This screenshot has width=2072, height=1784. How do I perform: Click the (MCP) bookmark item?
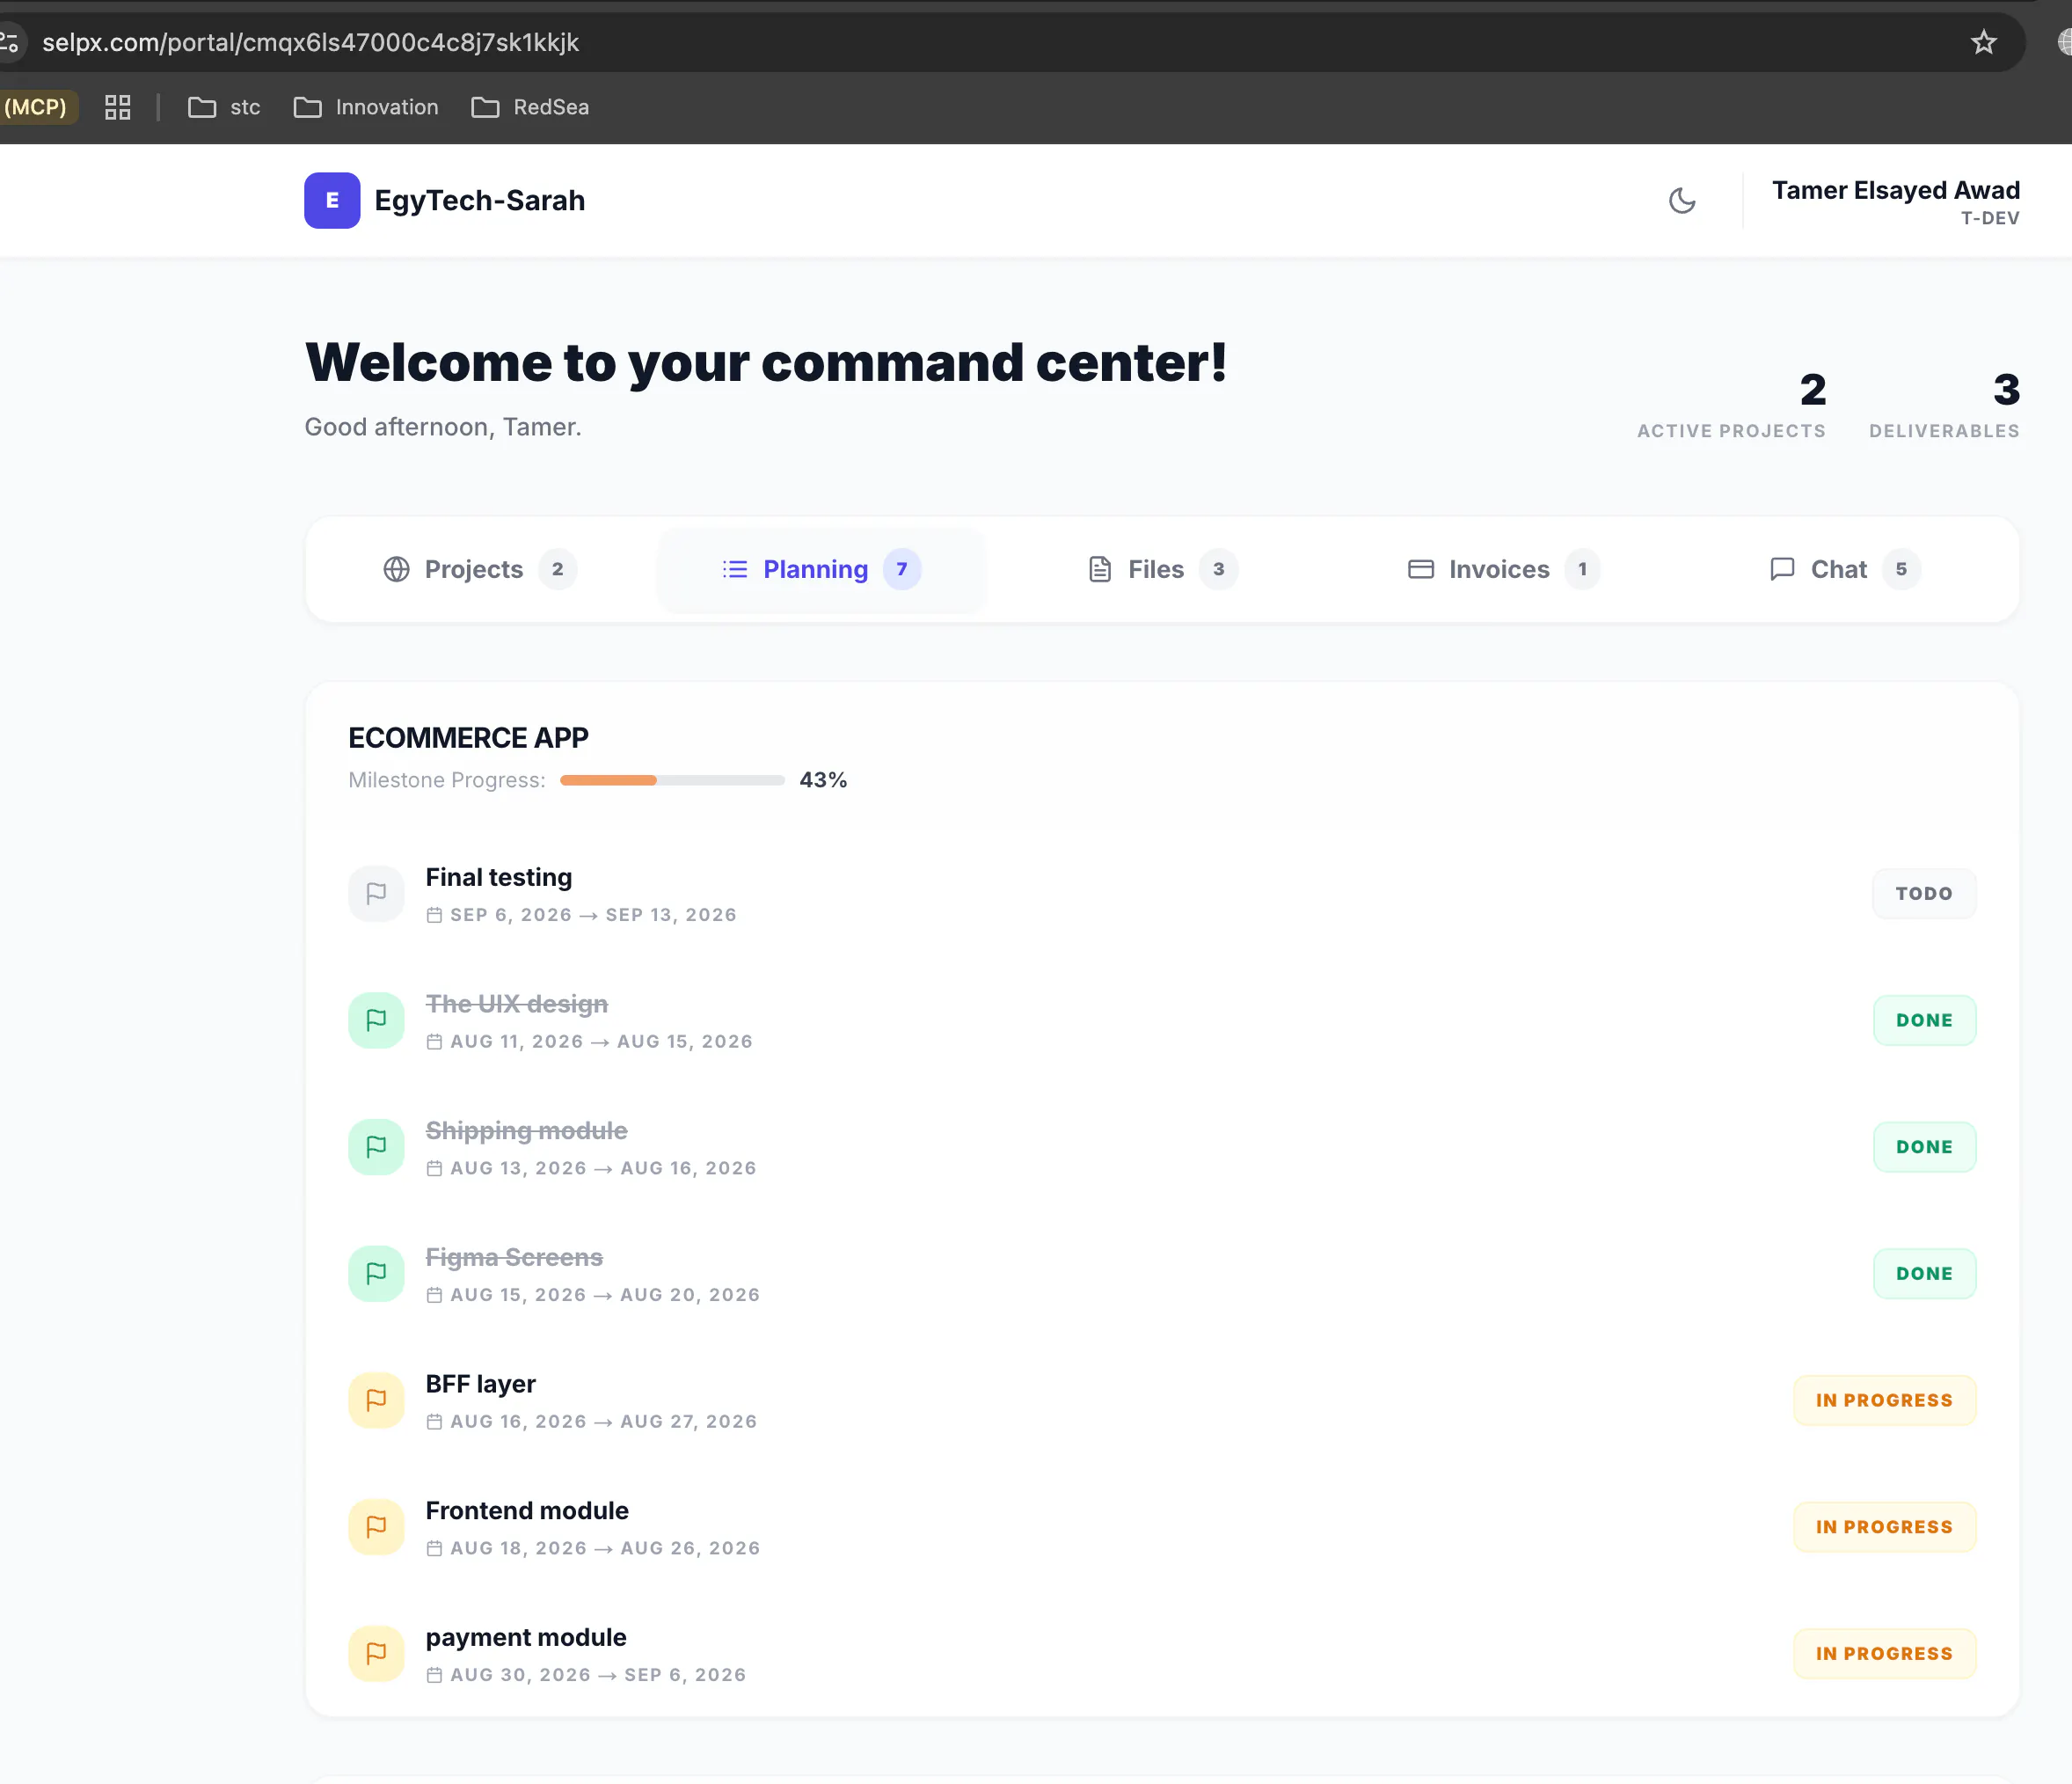pyautogui.click(x=37, y=107)
